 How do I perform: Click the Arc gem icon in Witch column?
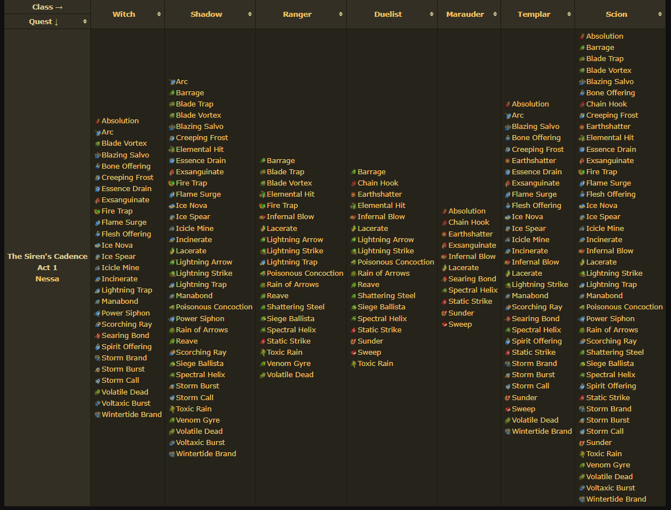tap(98, 132)
